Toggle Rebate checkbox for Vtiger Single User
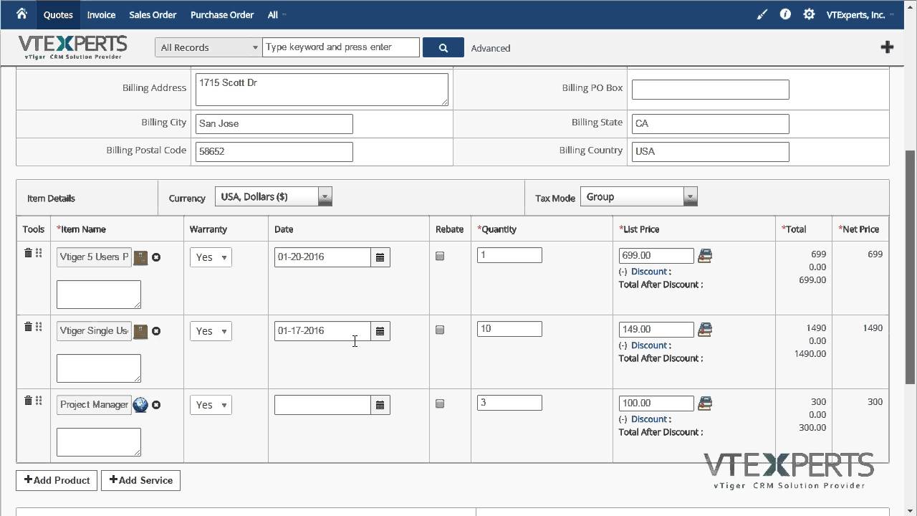The image size is (917, 516). pyautogui.click(x=440, y=330)
